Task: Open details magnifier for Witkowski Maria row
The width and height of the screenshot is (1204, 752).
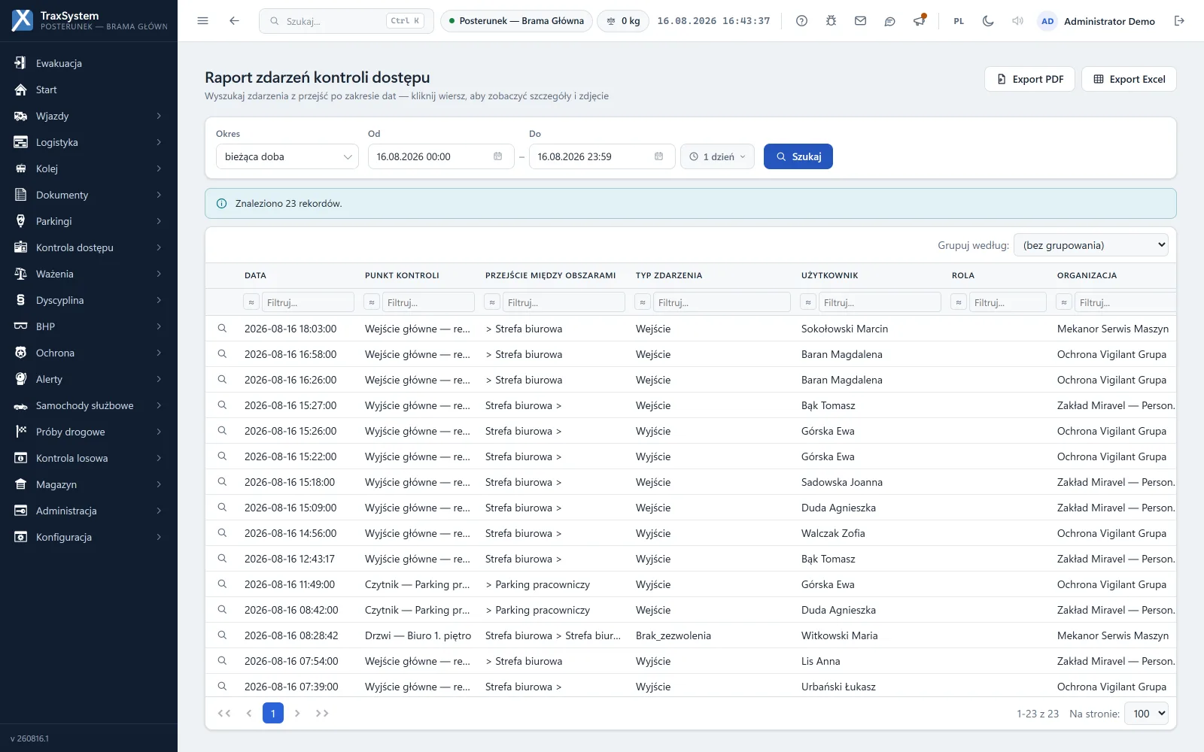Action: (x=222, y=635)
